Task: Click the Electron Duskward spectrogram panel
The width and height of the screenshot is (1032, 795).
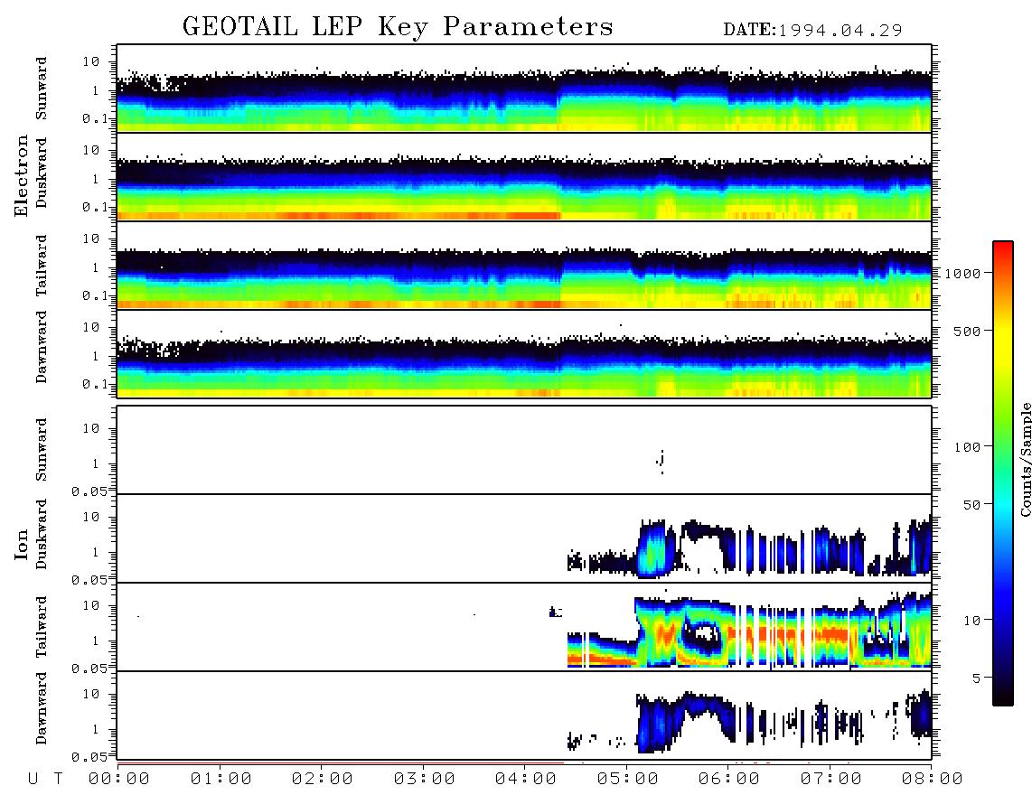Action: coord(524,176)
